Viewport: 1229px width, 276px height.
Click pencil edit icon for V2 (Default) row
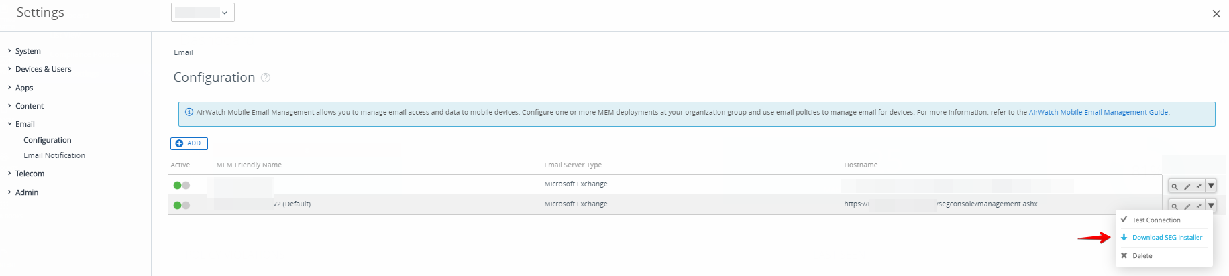1187,206
